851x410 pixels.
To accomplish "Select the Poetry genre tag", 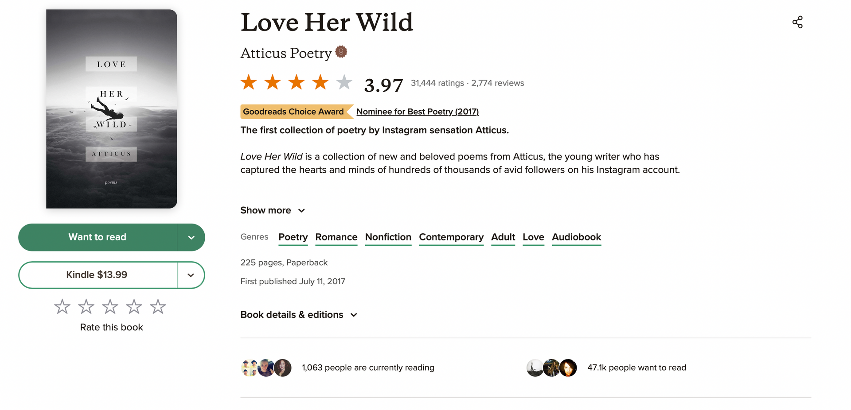I will 293,237.
